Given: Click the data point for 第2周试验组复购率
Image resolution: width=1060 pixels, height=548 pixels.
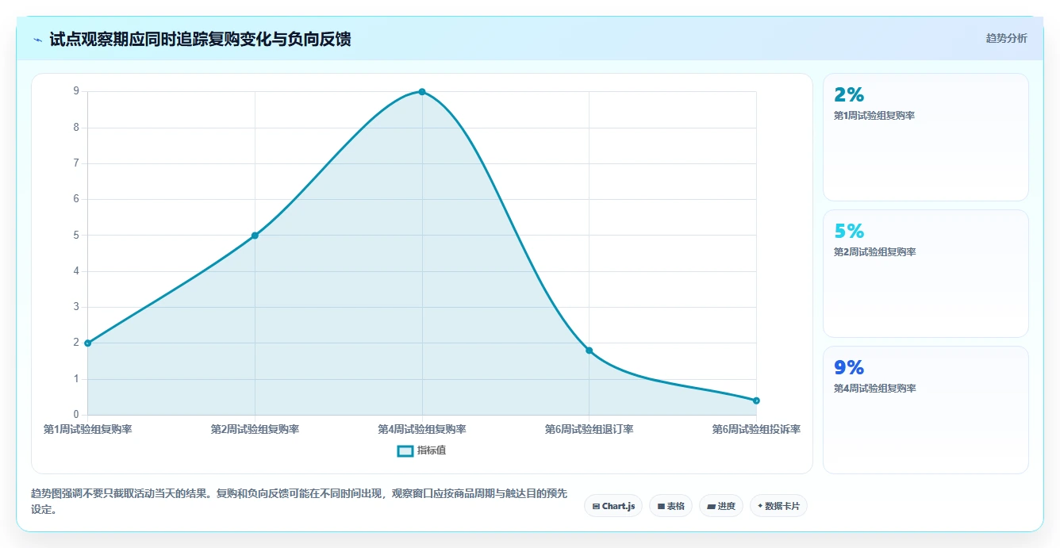Looking at the screenshot, I should (x=255, y=236).
